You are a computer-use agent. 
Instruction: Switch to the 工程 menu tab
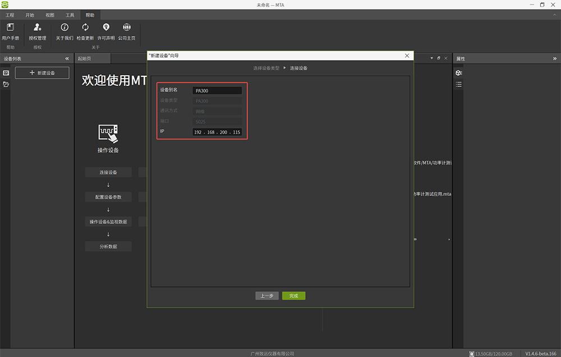coord(10,15)
